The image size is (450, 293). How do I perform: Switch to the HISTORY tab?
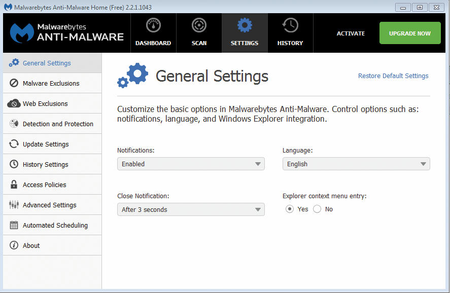pyautogui.click(x=290, y=33)
